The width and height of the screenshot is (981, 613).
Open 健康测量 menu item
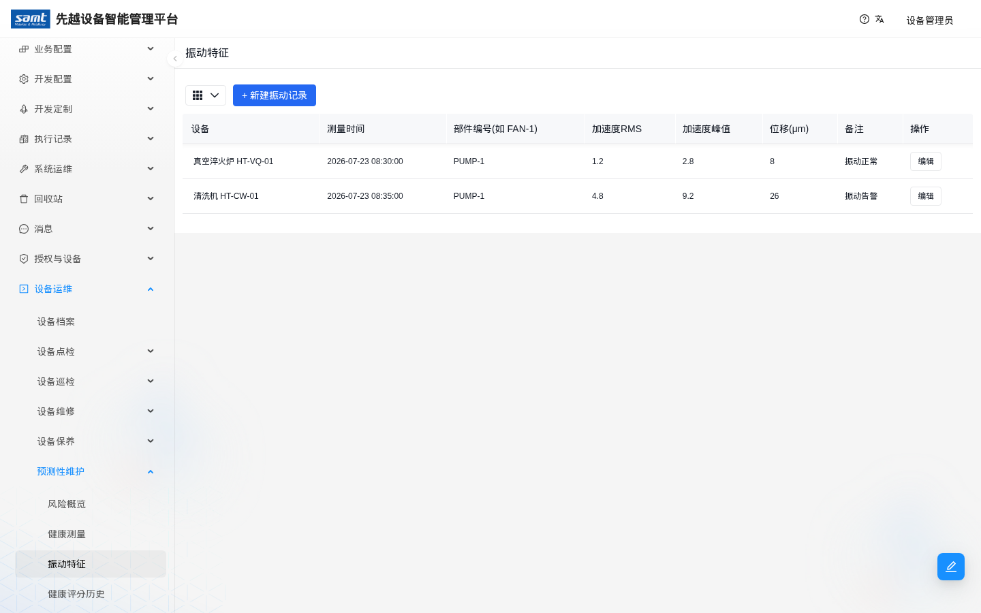(x=91, y=534)
